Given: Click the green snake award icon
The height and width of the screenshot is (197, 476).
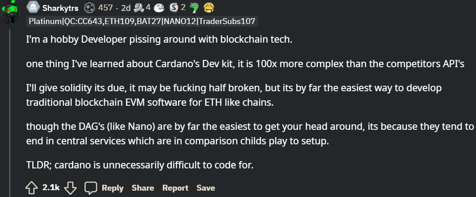Looking at the screenshot, I should [194, 8].
